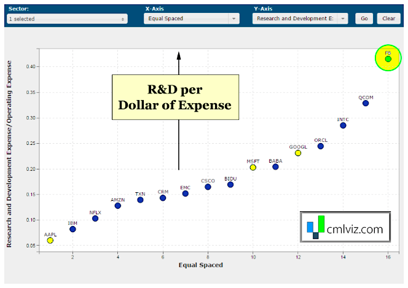Click the Go button
Image resolution: width=408 pixels, height=288 pixels.
pyautogui.click(x=364, y=18)
